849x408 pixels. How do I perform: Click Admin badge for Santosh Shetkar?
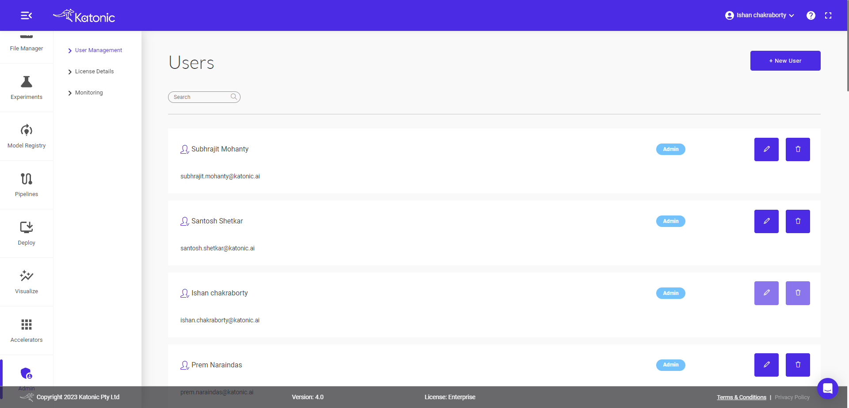[x=670, y=221]
